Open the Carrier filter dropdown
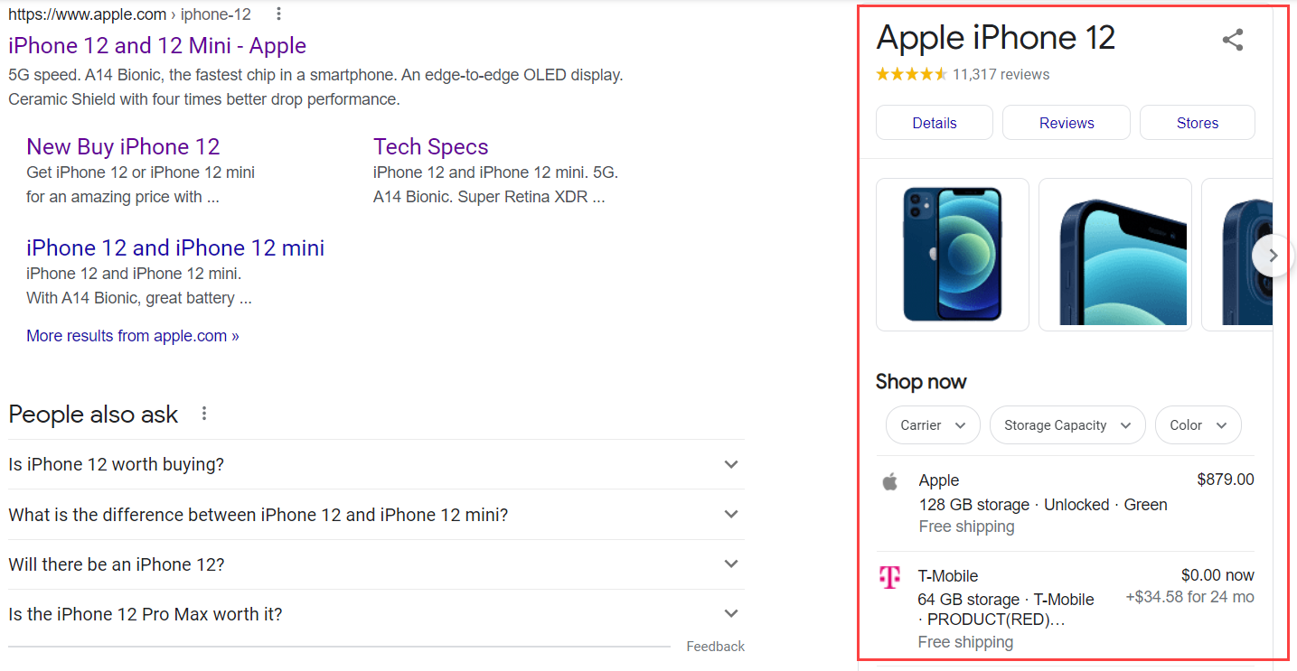Viewport: 1297px width, 671px height. [x=933, y=425]
